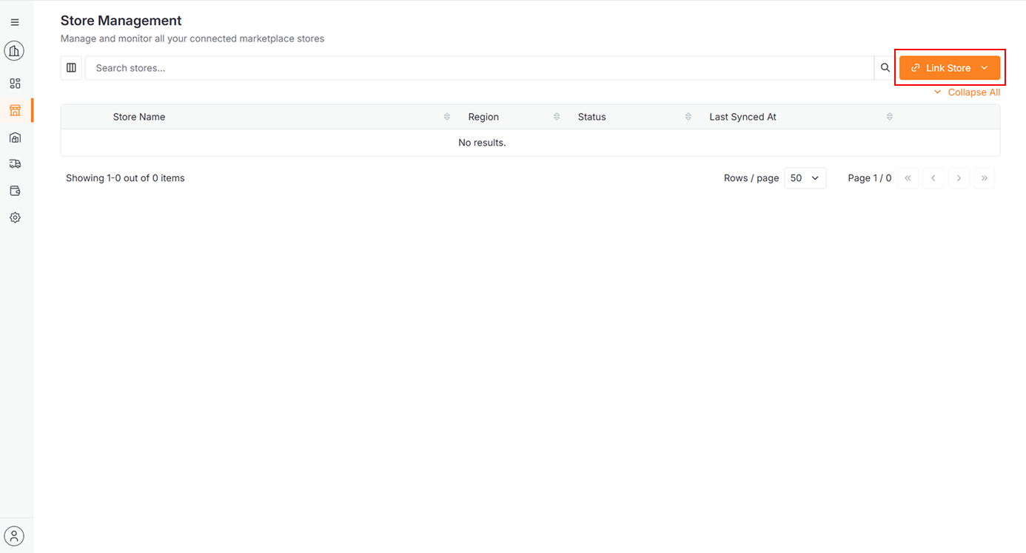Go to next page arrow
The height and width of the screenshot is (553, 1026).
click(959, 178)
